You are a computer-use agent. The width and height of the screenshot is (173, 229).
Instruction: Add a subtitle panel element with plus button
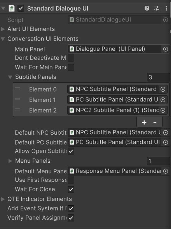[144, 122]
